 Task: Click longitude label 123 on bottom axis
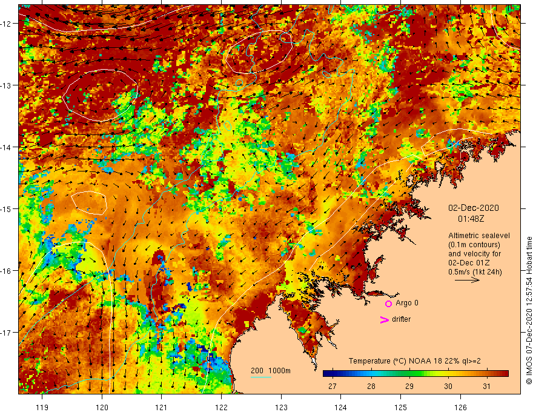click(281, 407)
